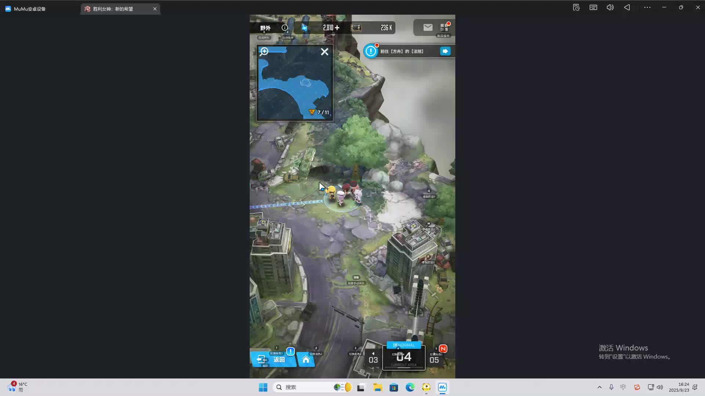705x396 pixels.
Task: Select the 胜利女神：新的希望 tab
Action: coord(113,9)
